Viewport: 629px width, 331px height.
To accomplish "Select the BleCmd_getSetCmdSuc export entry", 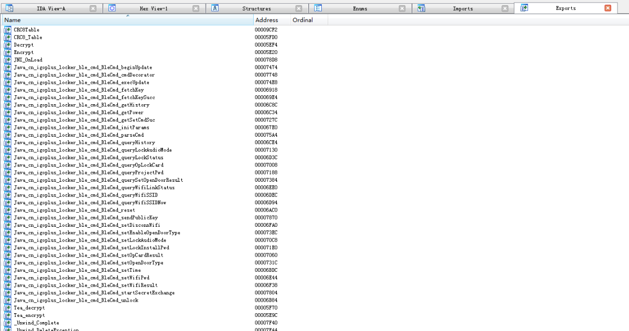I will pos(84,120).
